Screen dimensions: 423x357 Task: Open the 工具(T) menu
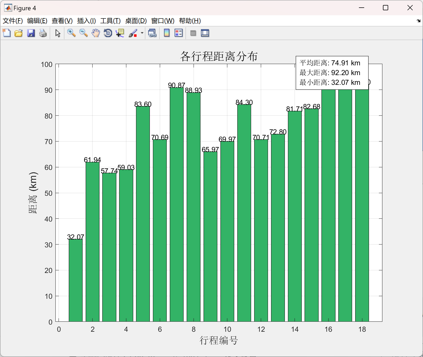110,21
